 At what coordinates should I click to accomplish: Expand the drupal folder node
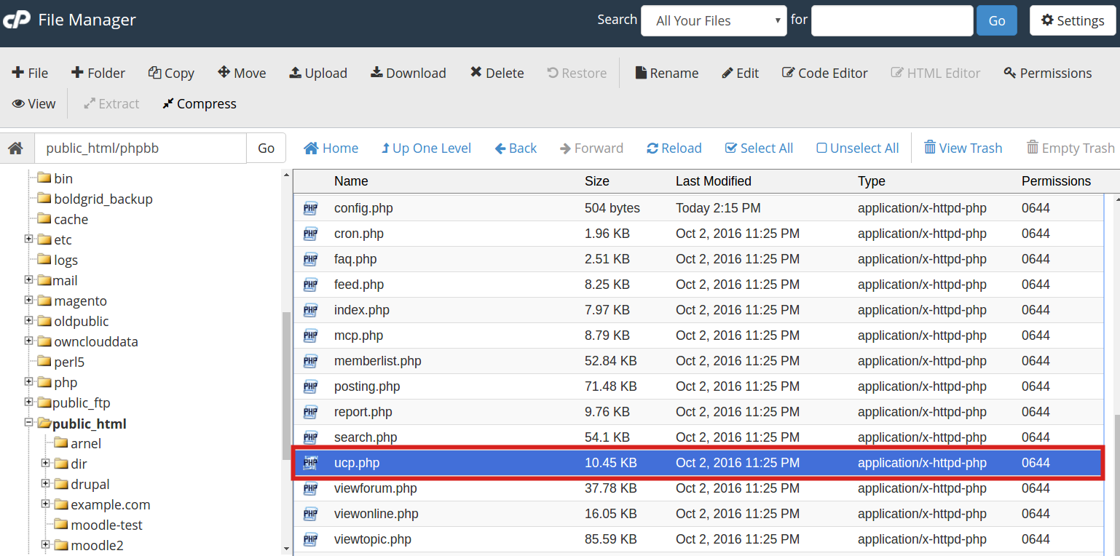pyautogui.click(x=46, y=484)
